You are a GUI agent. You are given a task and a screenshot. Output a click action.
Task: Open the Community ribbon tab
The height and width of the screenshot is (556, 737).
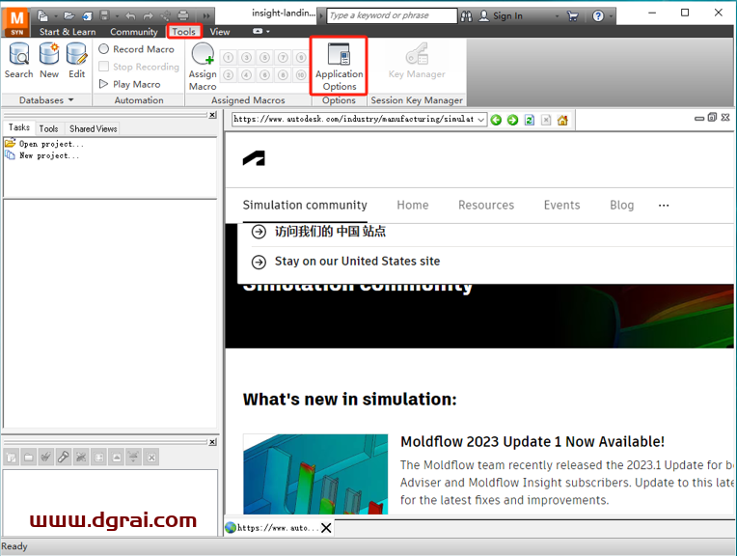click(x=134, y=32)
